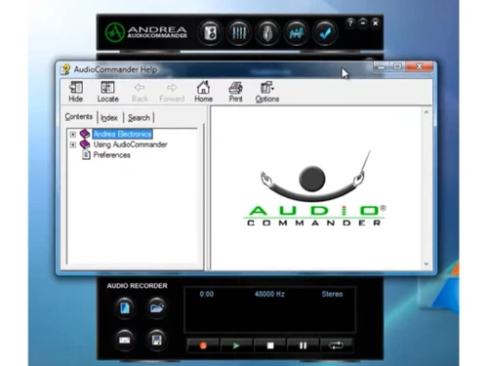Click the Andrea Electronics purple book icon
The image size is (488, 366).
pyautogui.click(x=85, y=134)
